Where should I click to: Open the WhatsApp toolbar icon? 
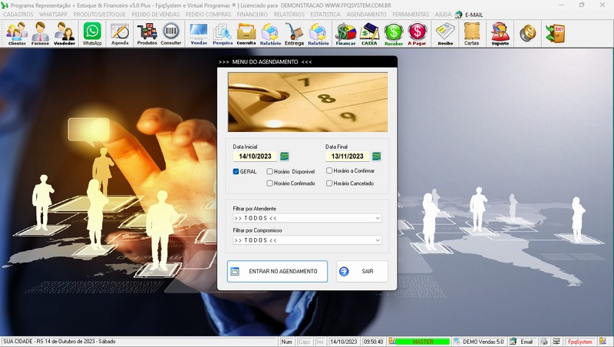[92, 33]
